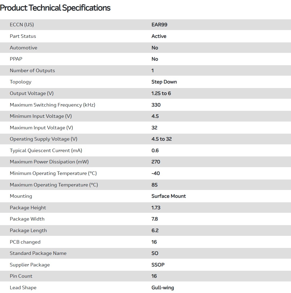Click the EAR99 value

coord(159,25)
